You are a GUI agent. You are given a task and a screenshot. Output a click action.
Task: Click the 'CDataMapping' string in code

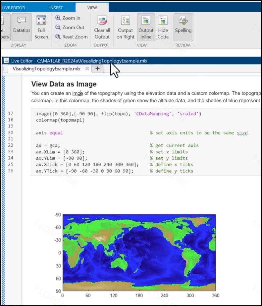click(x=152, y=114)
